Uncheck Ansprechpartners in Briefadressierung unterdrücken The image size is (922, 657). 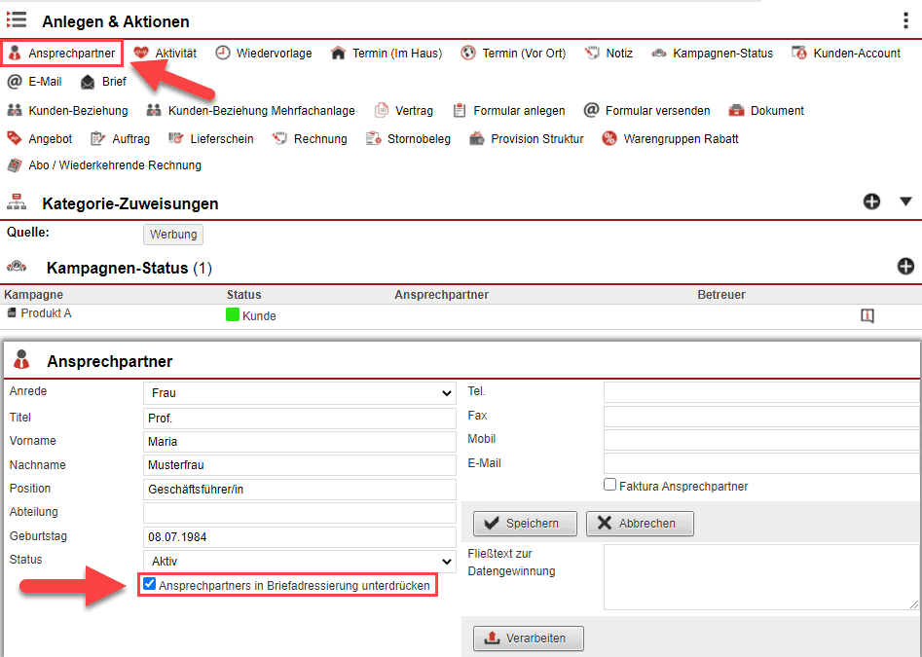[149, 585]
